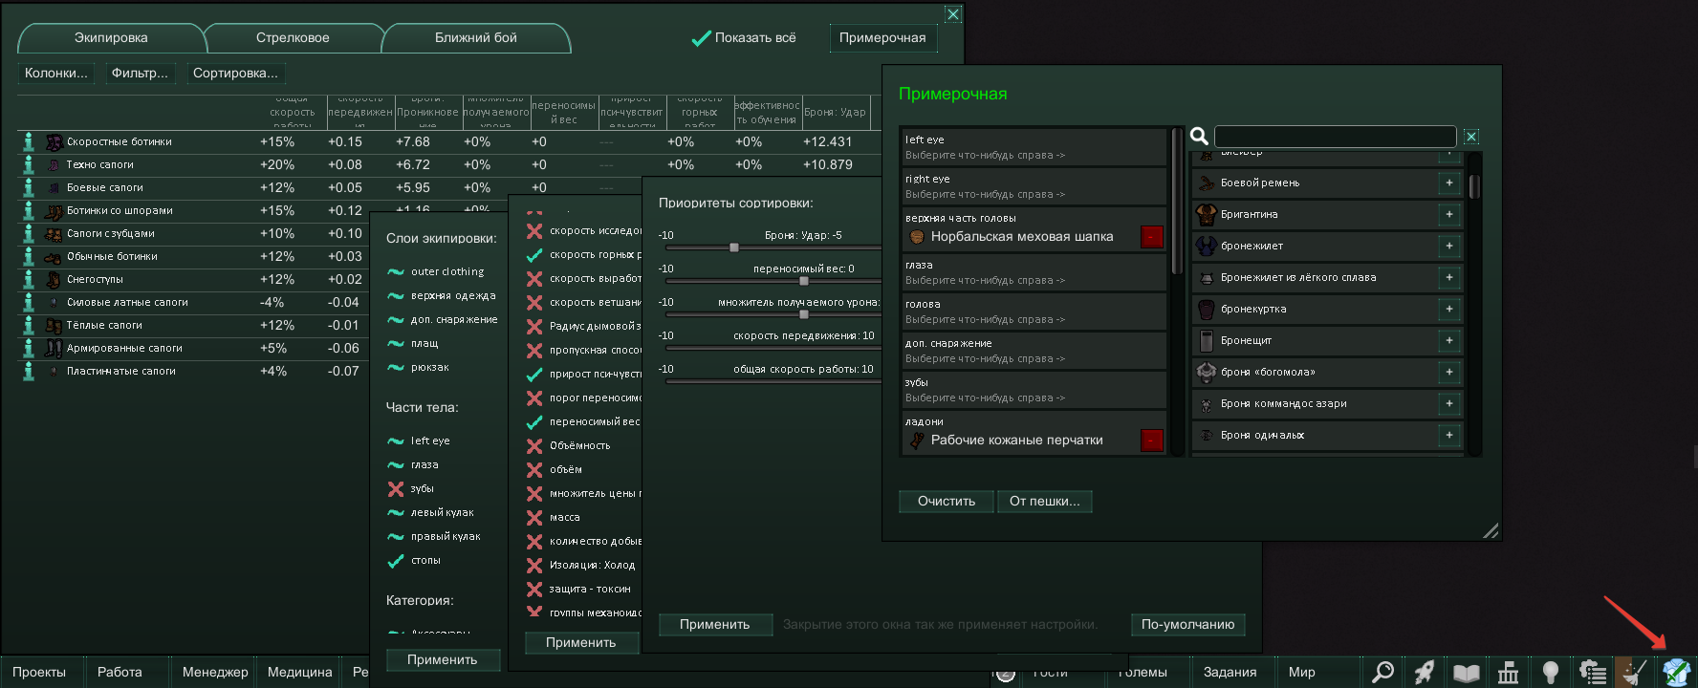Click the fitting room search input field
The width and height of the screenshot is (1698, 688).
[x=1335, y=137]
